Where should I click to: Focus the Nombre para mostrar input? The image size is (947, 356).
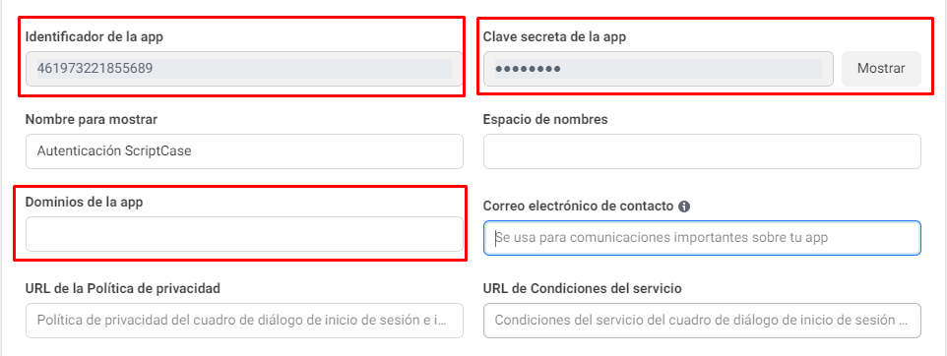tap(244, 151)
